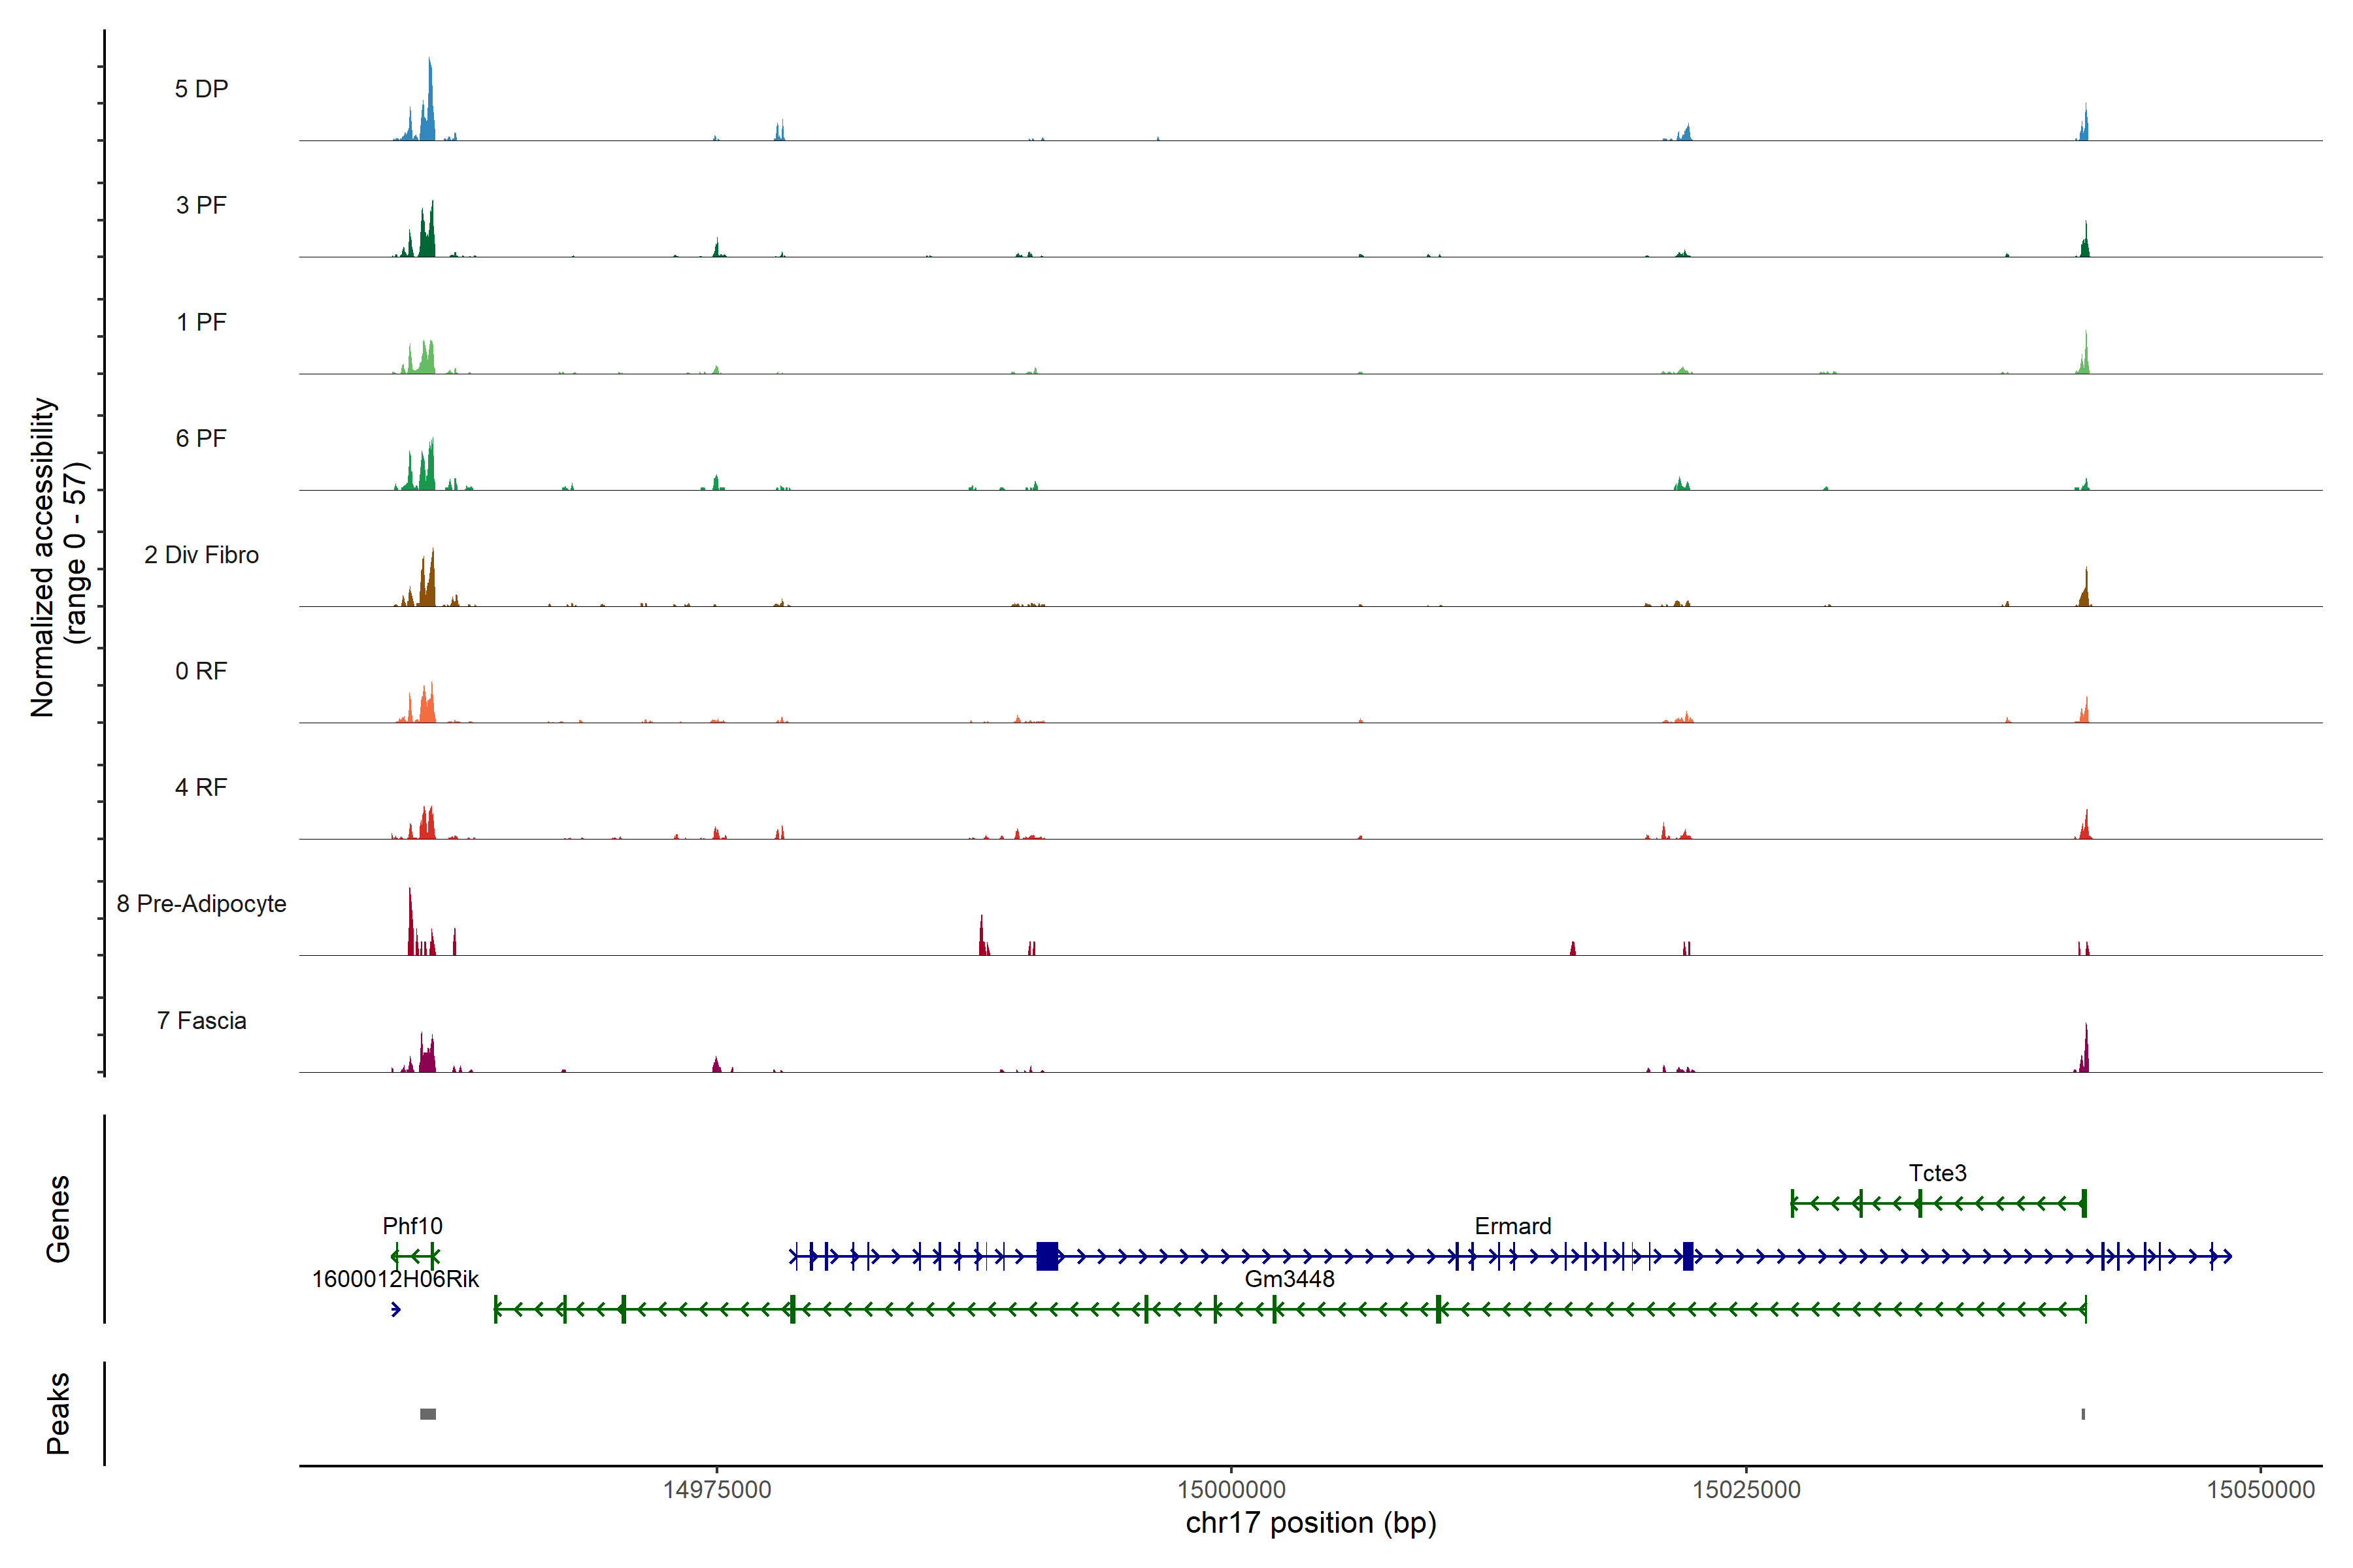Click the large blue Ermard exon block

click(1048, 1256)
